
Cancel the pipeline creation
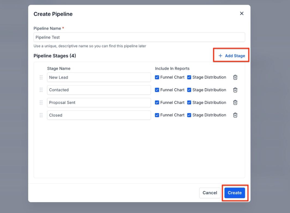tap(210, 193)
